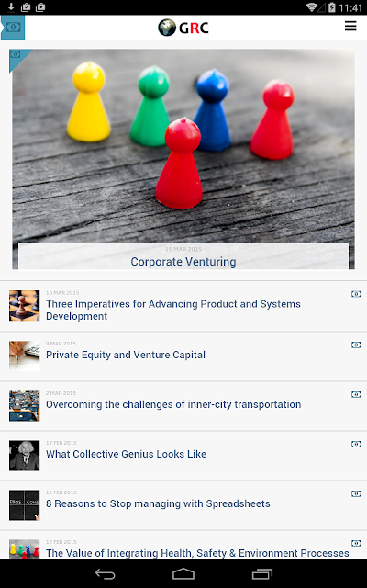Tap the teal banknote ribbon in header

(x=13, y=27)
